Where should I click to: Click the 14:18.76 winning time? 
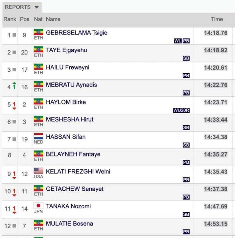coord(216,33)
